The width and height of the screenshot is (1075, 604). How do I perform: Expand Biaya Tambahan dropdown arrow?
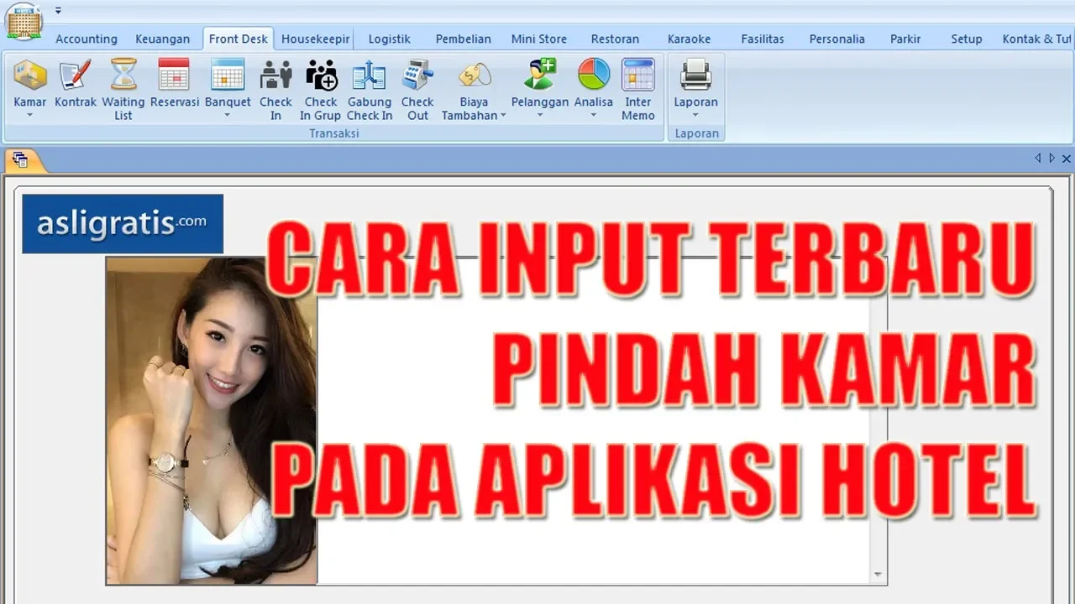pyautogui.click(x=503, y=116)
